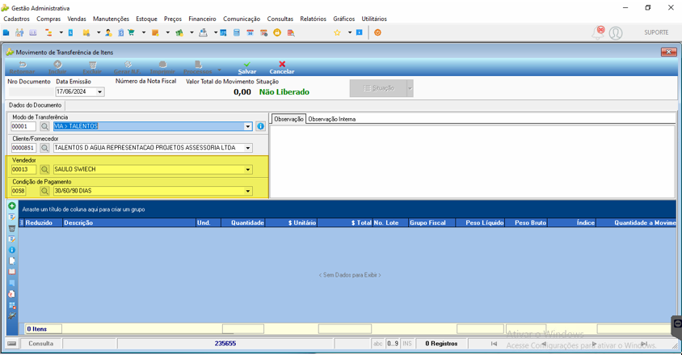Screen dimensions: 682x355
Task: Open shopping cart toolbar dropdown arrow
Action: click(x=144, y=32)
